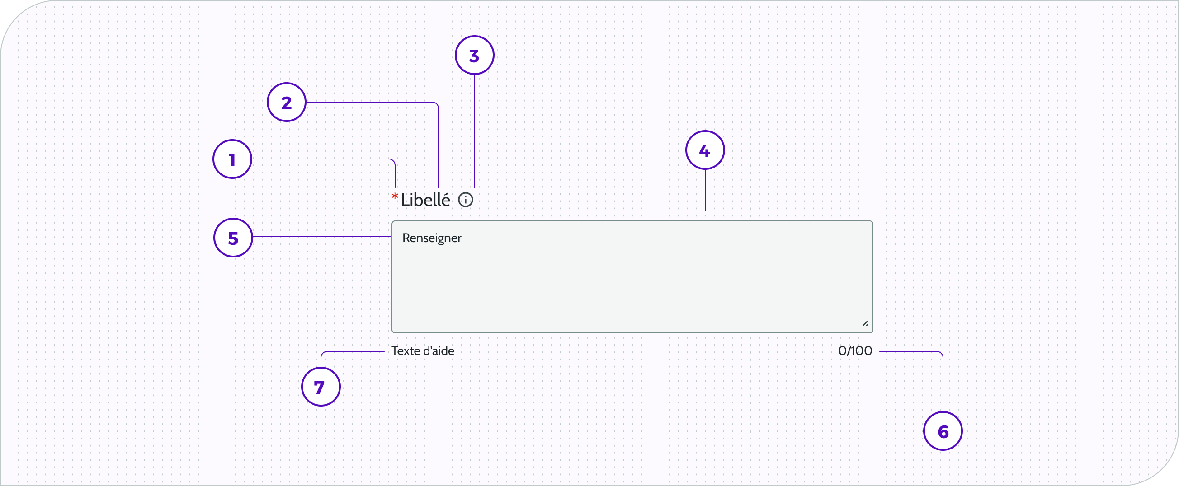This screenshot has height=486, width=1179.
Task: Click the 0/100 character counter
Action: click(855, 351)
